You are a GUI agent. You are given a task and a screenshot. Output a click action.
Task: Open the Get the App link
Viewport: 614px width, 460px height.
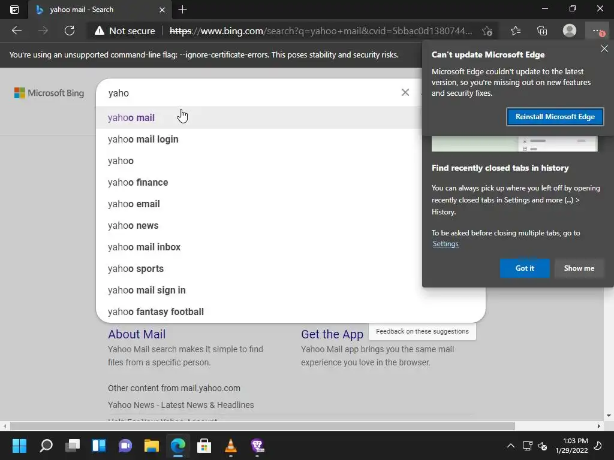(x=332, y=334)
